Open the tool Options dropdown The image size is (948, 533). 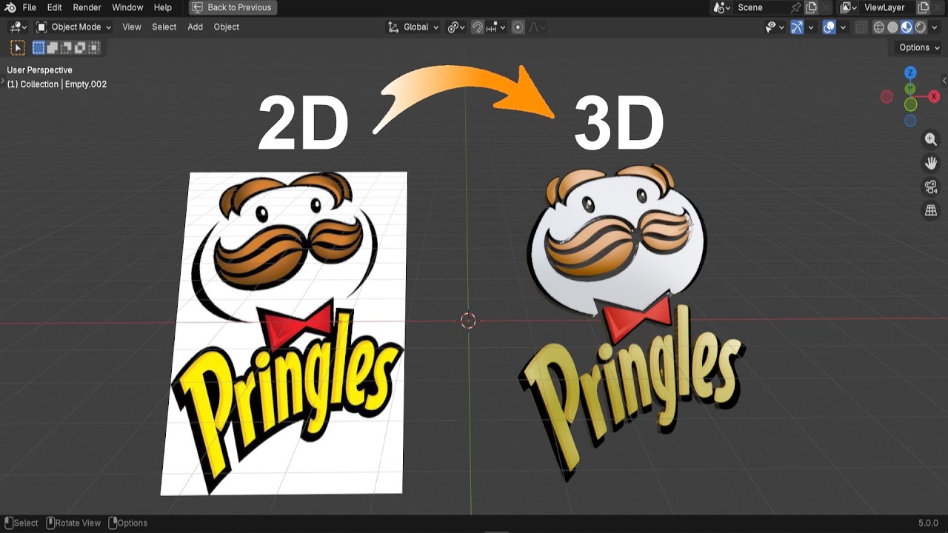point(918,47)
